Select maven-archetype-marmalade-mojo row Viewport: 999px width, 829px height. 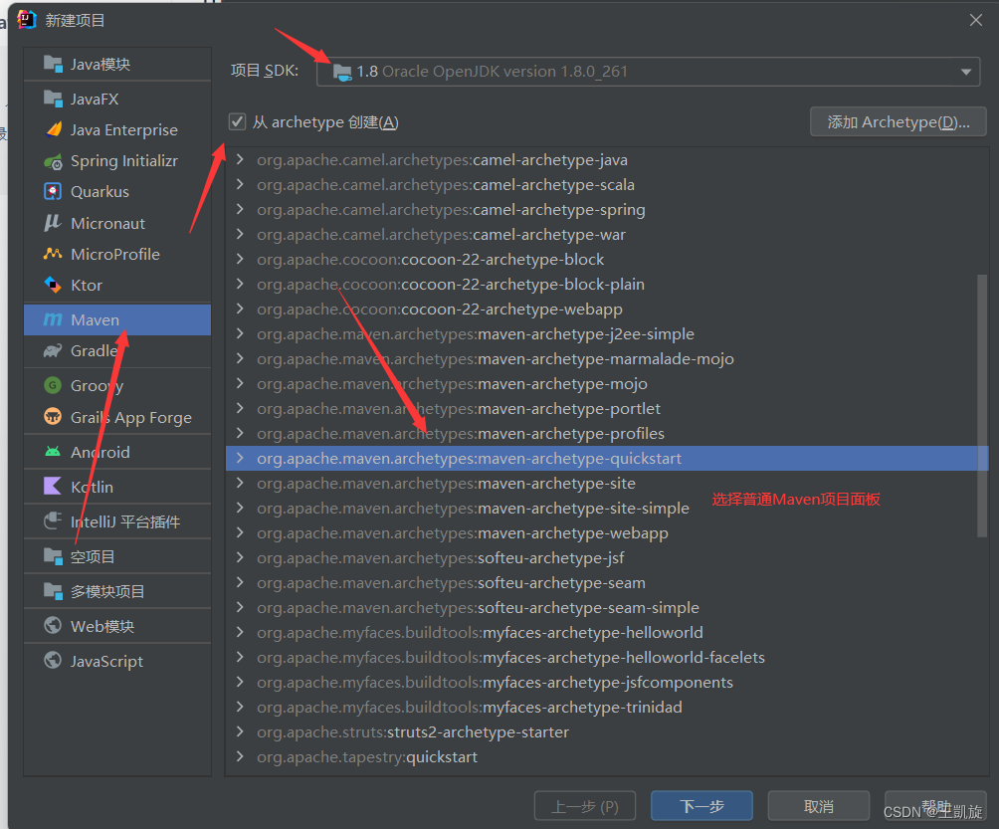coord(607,358)
